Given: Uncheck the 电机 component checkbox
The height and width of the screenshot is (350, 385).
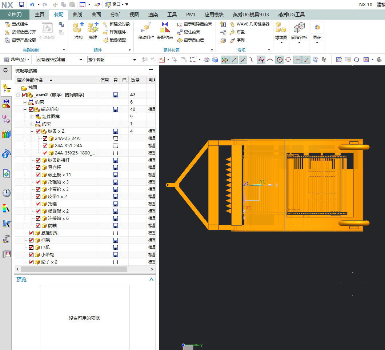Looking at the screenshot, I should [31, 248].
